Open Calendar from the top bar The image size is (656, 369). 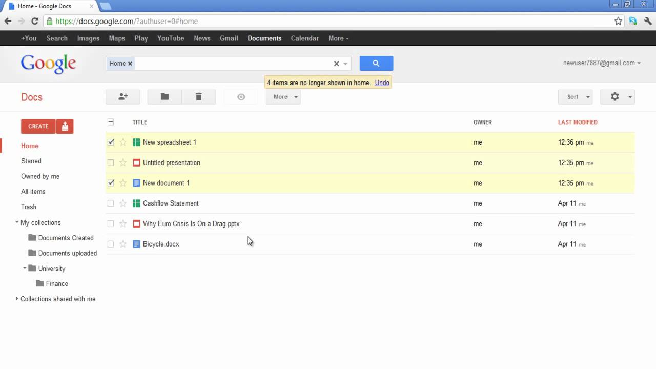304,38
